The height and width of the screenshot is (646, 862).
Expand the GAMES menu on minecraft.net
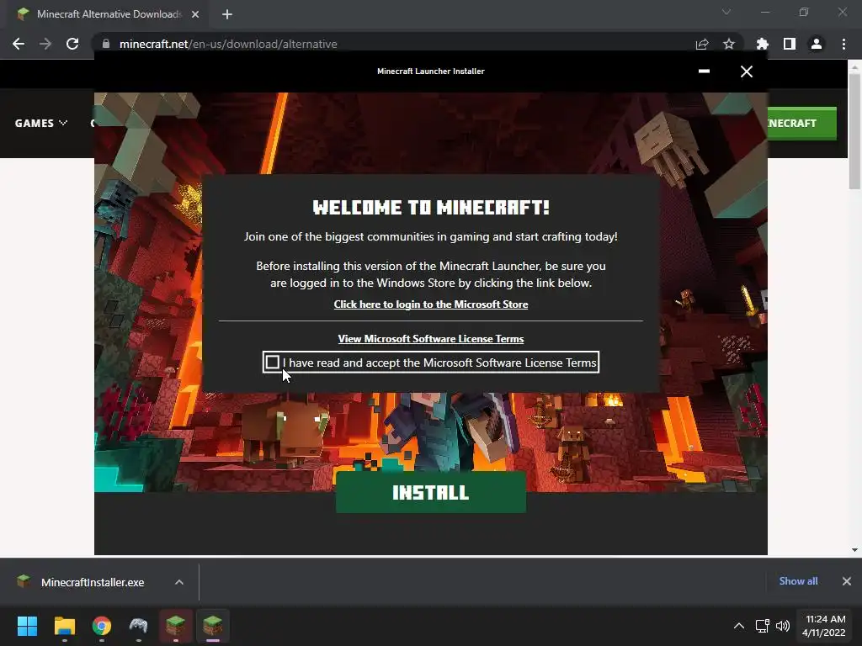point(40,123)
